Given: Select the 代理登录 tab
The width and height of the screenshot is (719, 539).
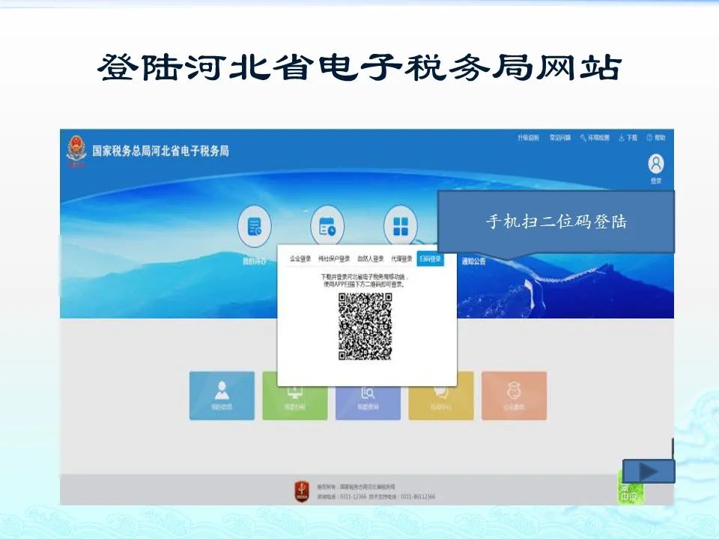Looking at the screenshot, I should (x=401, y=259).
